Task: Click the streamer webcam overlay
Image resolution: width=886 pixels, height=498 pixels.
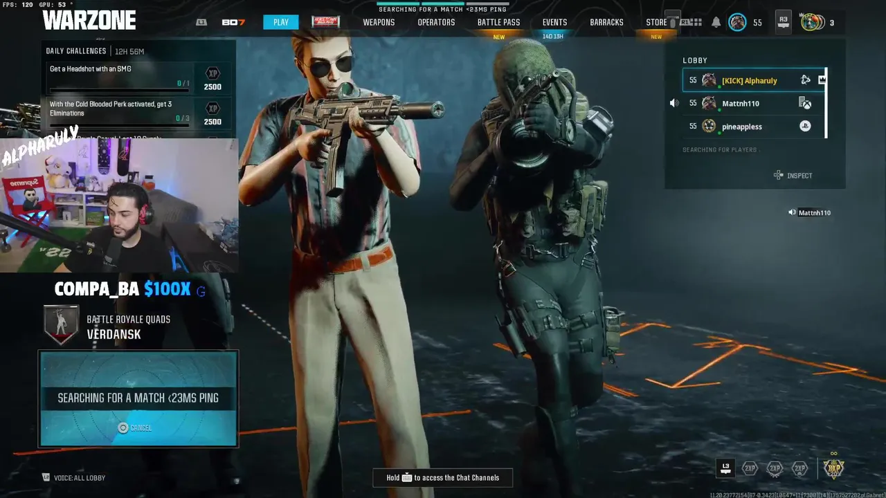Action: tap(118, 205)
